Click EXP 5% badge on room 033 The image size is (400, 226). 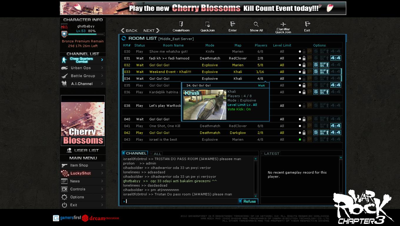click(x=324, y=72)
